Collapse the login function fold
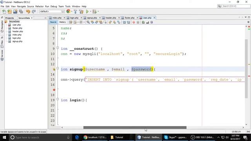 coord(58,99)
